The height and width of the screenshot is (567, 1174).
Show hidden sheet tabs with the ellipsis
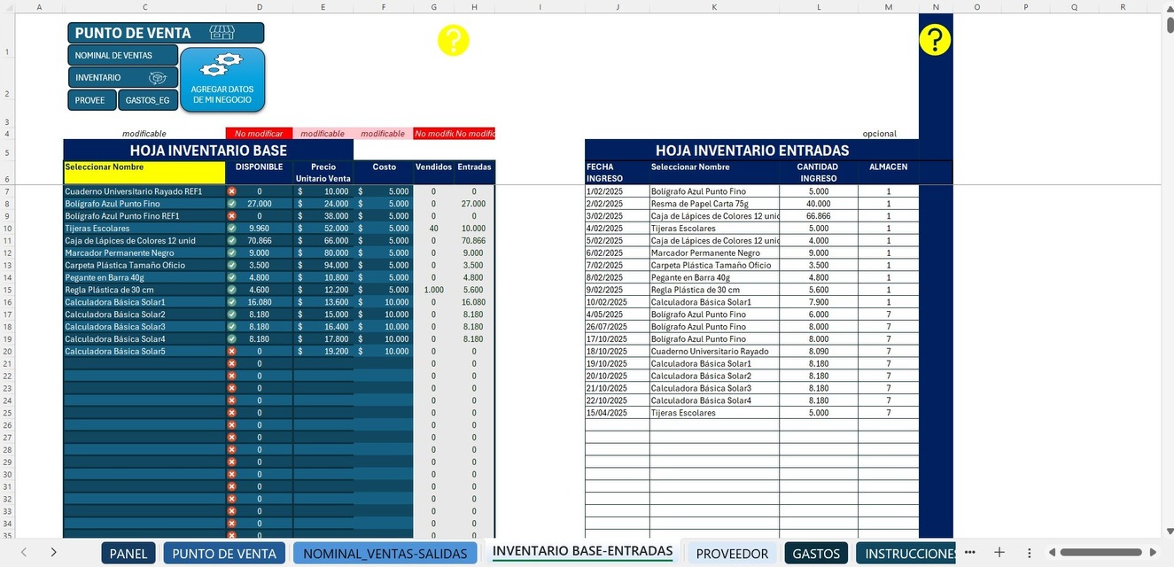pos(970,553)
